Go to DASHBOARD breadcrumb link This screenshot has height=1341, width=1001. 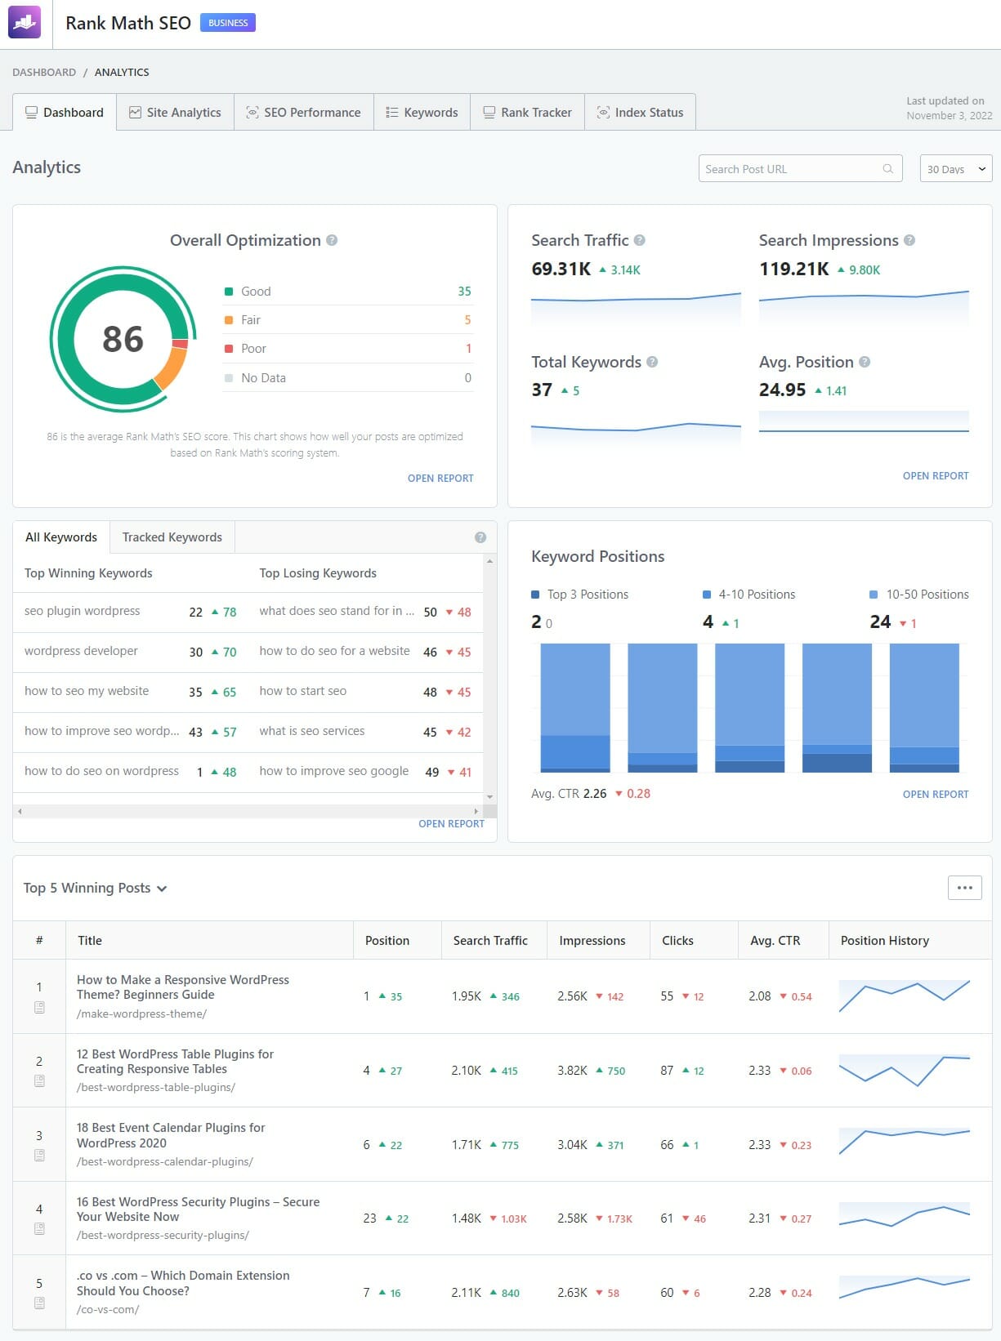tap(44, 73)
